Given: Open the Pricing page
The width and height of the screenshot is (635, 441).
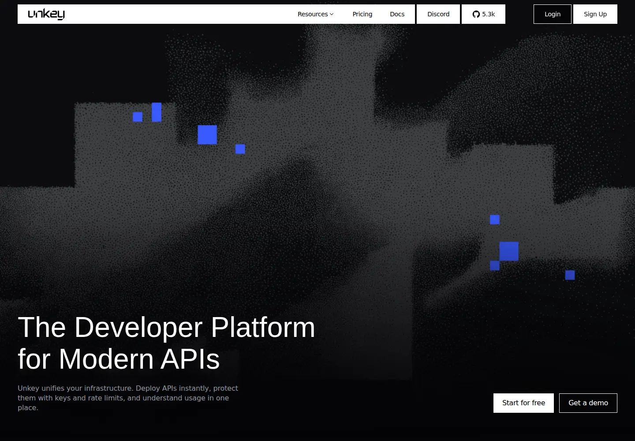Looking at the screenshot, I should (x=362, y=14).
